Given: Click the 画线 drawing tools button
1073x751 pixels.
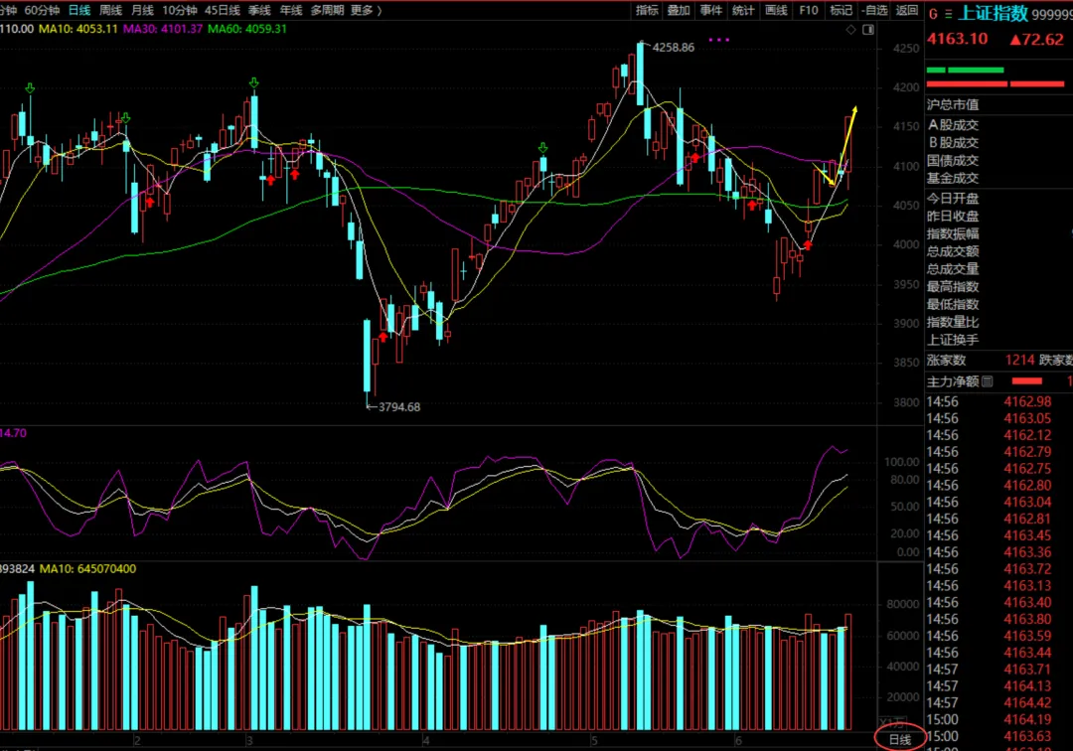Looking at the screenshot, I should (776, 10).
